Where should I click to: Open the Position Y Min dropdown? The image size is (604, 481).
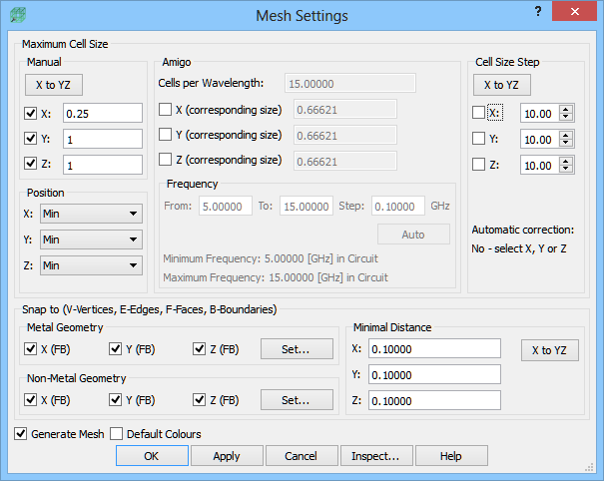point(91,240)
